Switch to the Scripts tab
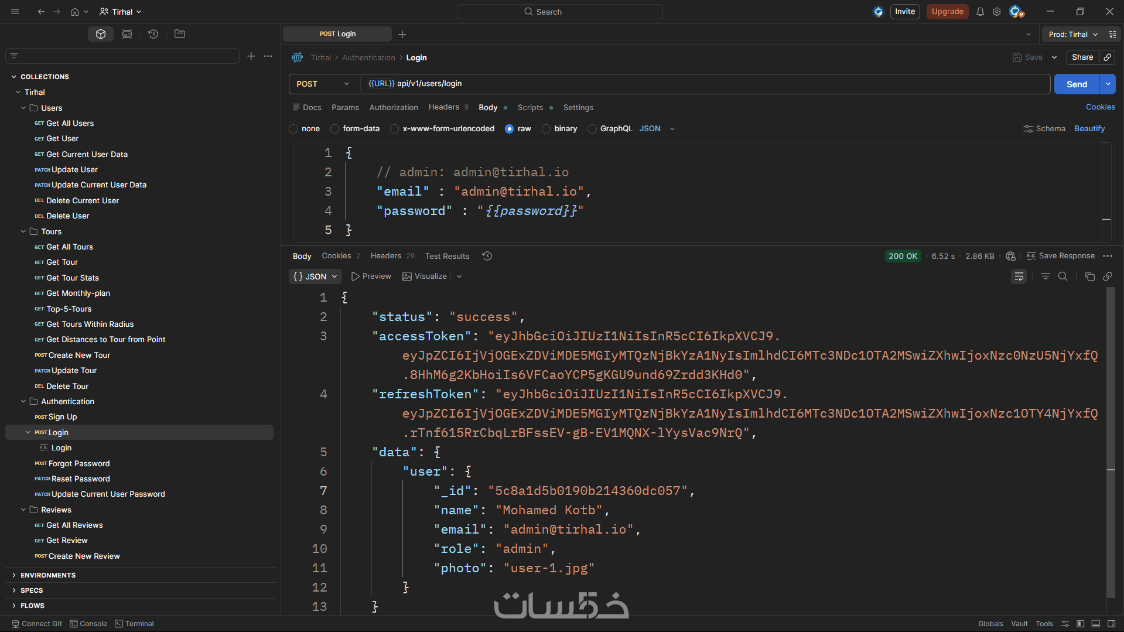Image resolution: width=1124 pixels, height=632 pixels. pyautogui.click(x=535, y=108)
